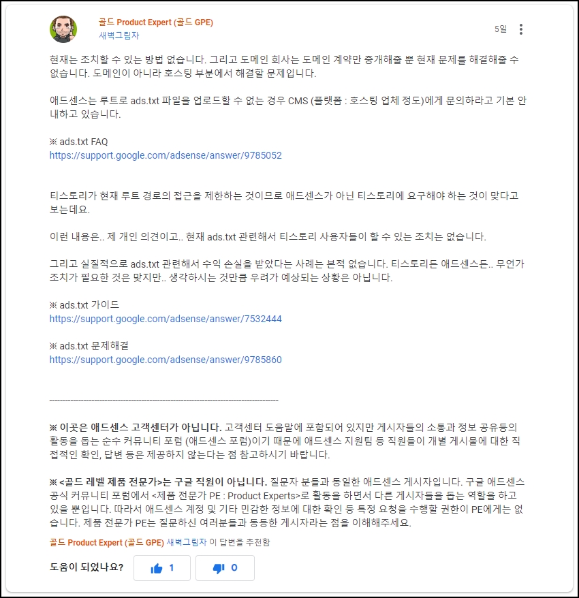Open the ads.txt 가이드 answer/7532444 link
Viewport: 579px width, 598px height.
pyautogui.click(x=166, y=319)
